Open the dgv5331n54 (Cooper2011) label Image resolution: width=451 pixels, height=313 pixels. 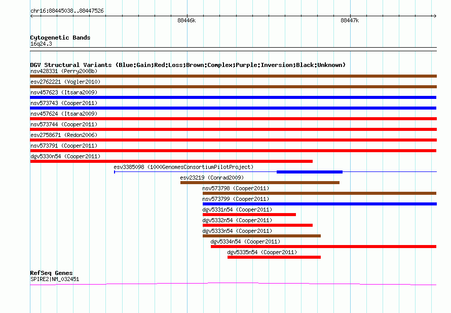237,210
